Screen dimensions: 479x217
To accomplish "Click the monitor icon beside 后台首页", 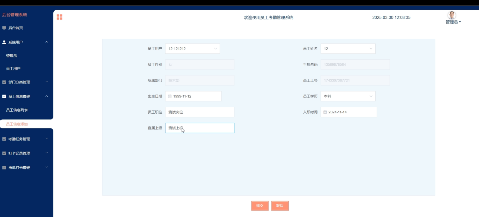I will pyautogui.click(x=4, y=28).
